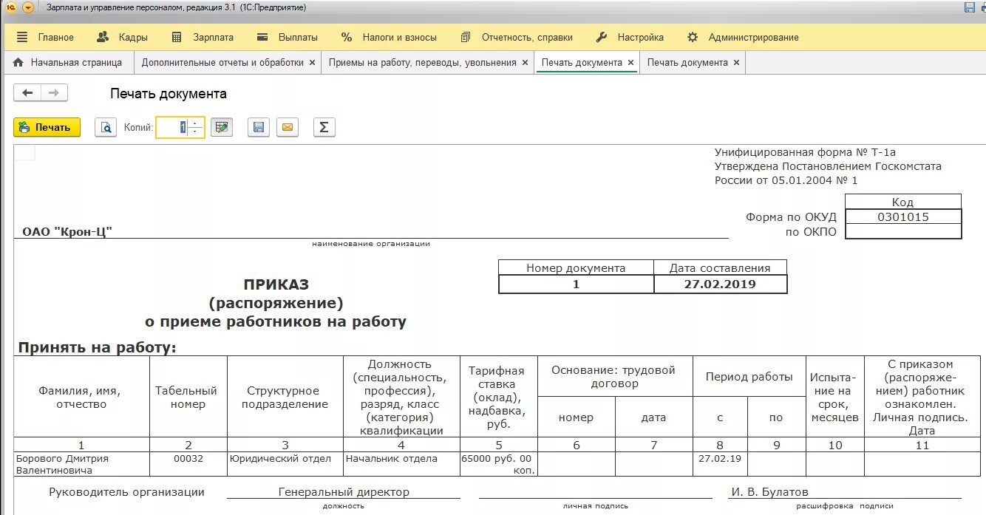986x515 pixels.
Task: Select the Унифицированная форма № Т-1а text
Action: pos(806,152)
